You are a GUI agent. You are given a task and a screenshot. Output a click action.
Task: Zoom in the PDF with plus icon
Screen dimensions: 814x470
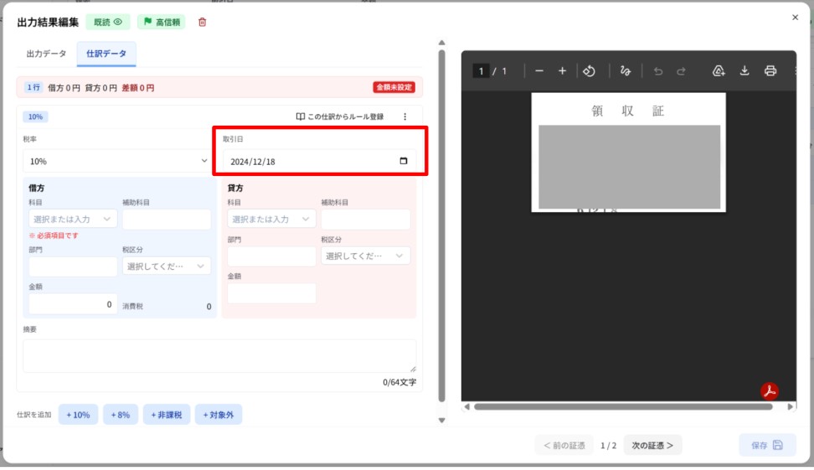coord(562,70)
